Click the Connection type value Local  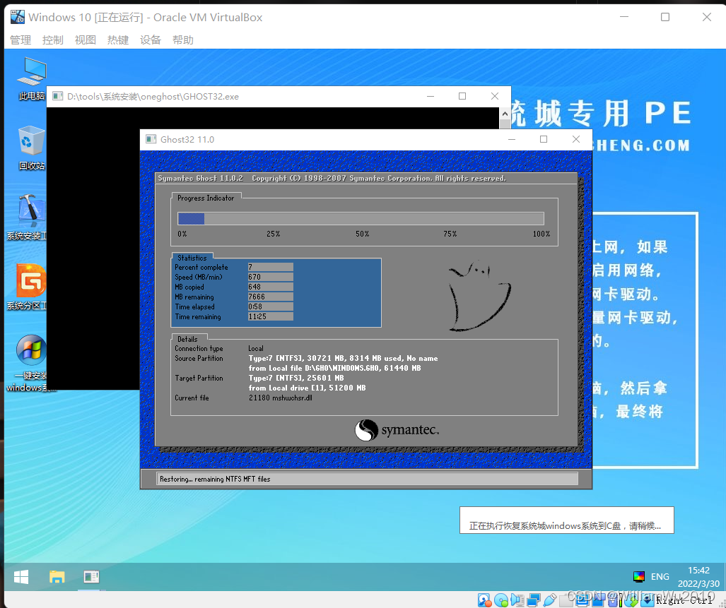[256, 349]
